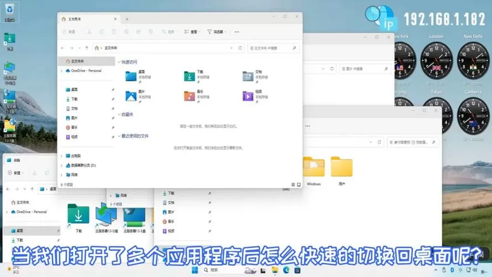Click the New Delhi clock widget

[473, 61]
